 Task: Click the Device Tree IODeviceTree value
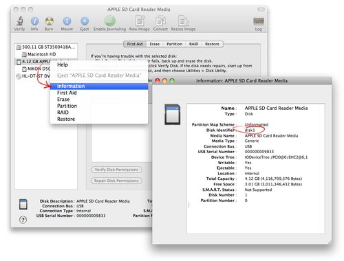(x=276, y=157)
